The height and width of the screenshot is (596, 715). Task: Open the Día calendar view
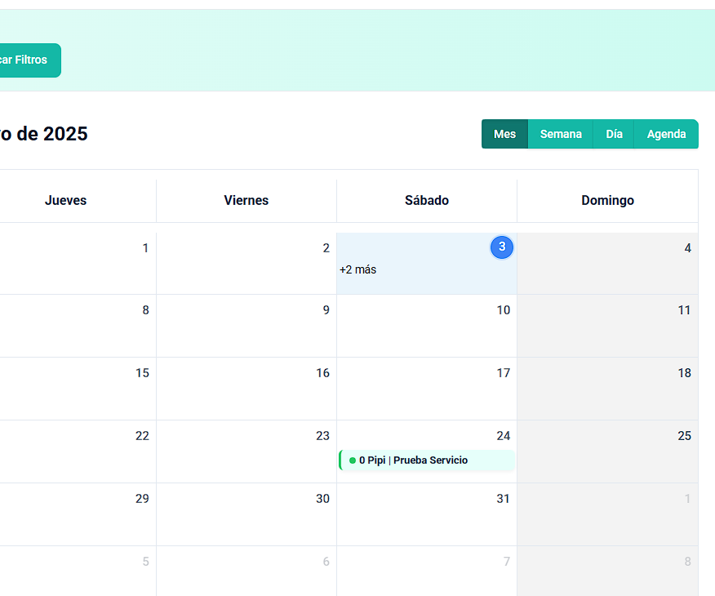(x=614, y=134)
